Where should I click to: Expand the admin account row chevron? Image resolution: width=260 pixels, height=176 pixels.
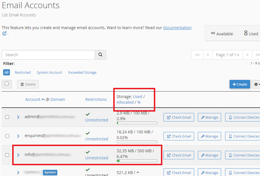18,117
